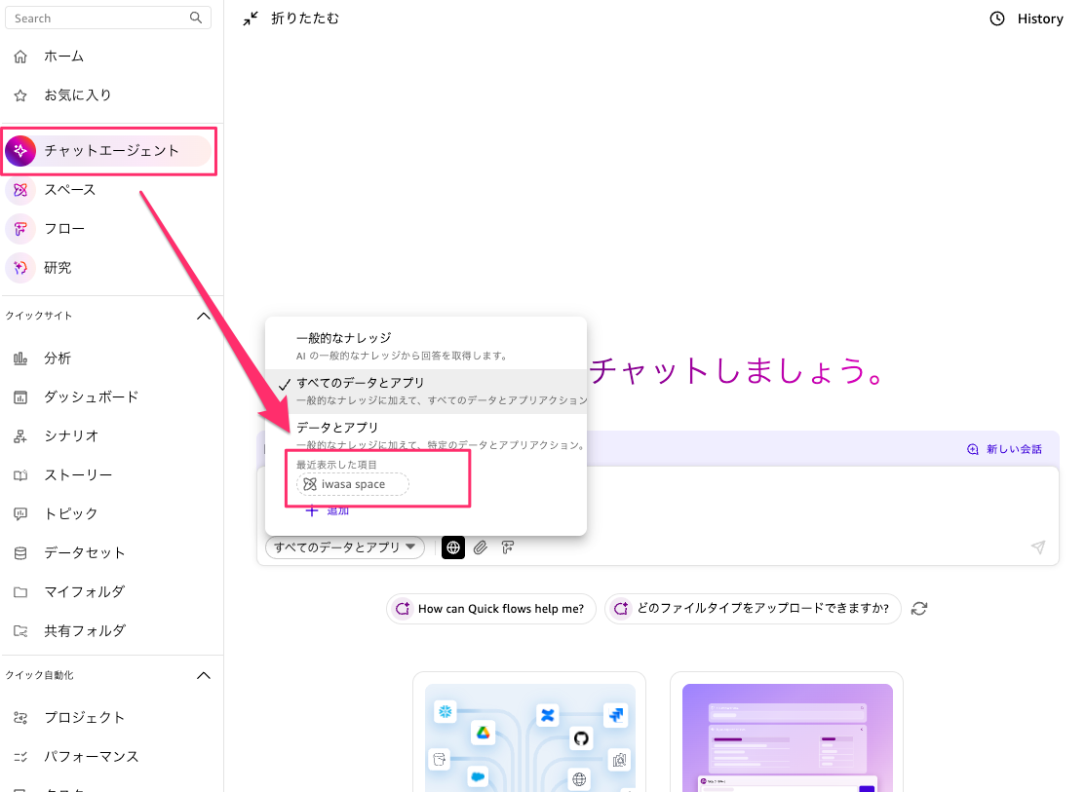This screenshot has height=792, width=1086.
Task: Open the 研究 section
Action: point(58,268)
